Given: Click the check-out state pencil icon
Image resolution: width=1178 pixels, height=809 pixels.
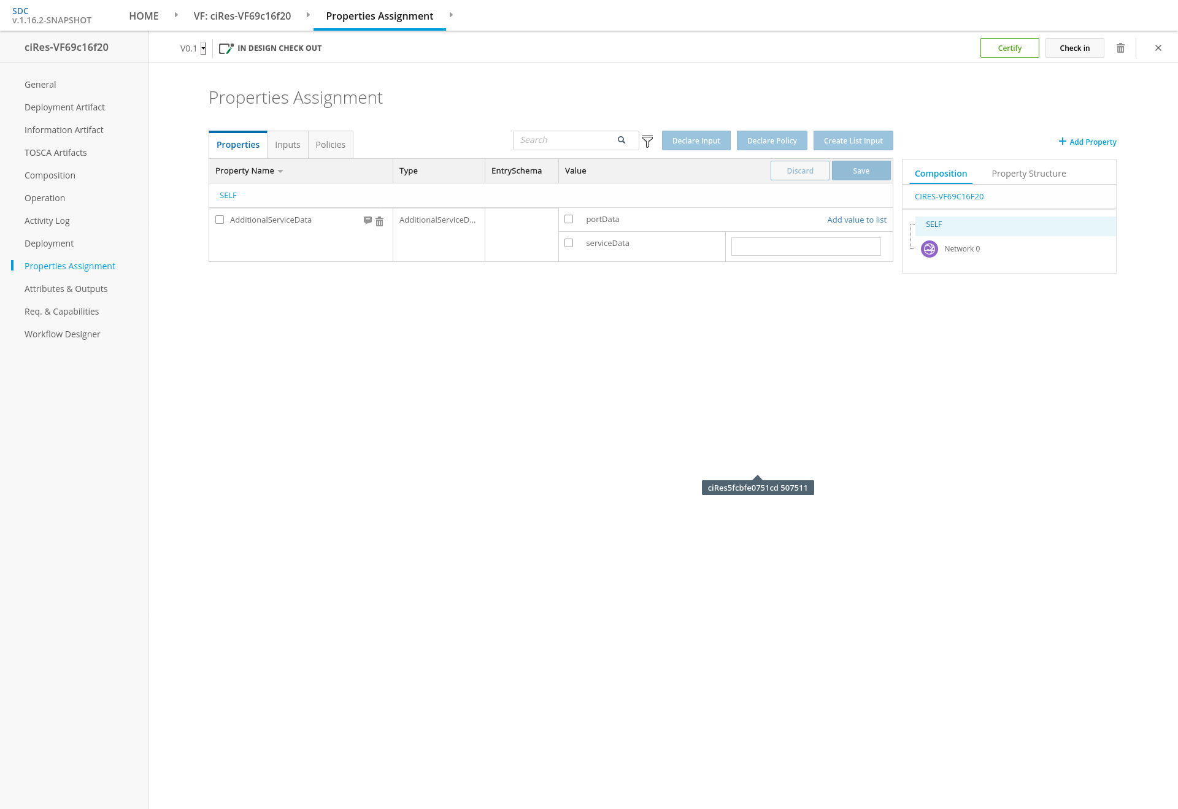Looking at the screenshot, I should 226,48.
